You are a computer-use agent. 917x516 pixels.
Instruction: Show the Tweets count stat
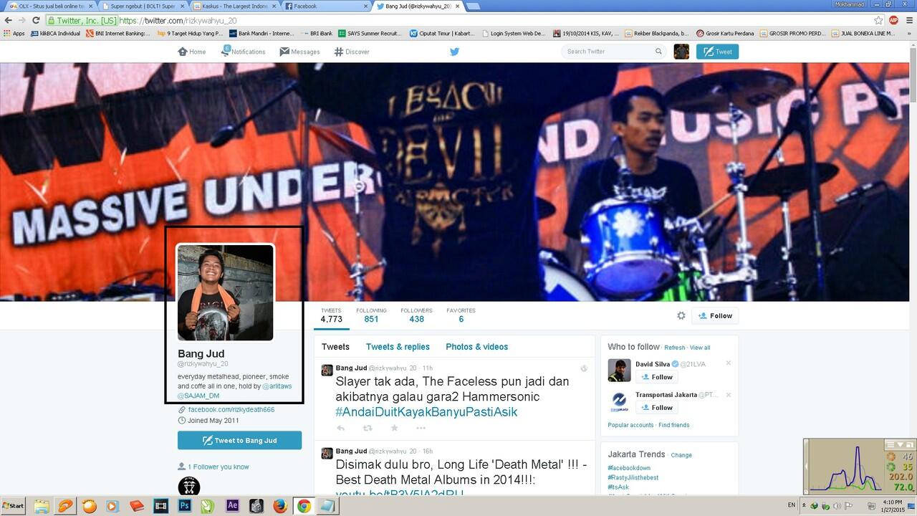coord(331,315)
